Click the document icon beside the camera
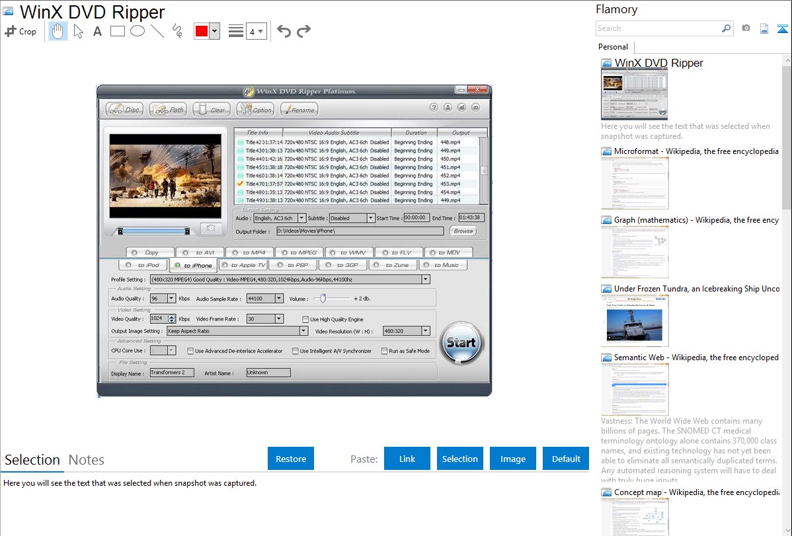 (764, 28)
